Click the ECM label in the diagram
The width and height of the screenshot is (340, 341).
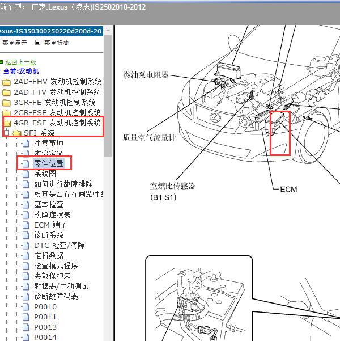288,190
